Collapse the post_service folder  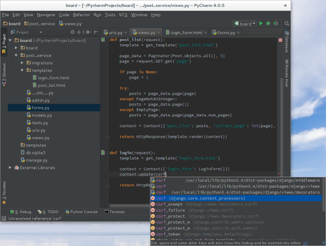[16, 55]
